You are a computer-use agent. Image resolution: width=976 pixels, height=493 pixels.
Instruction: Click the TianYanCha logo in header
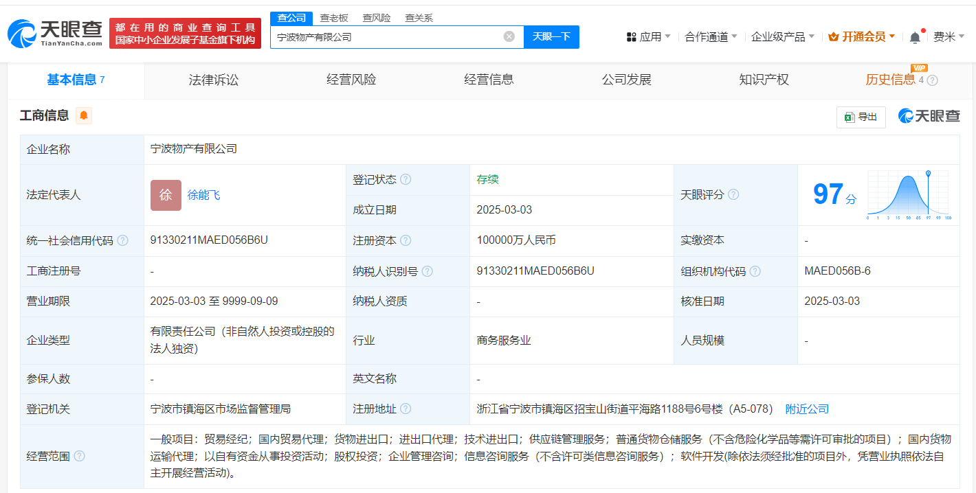coord(55,34)
